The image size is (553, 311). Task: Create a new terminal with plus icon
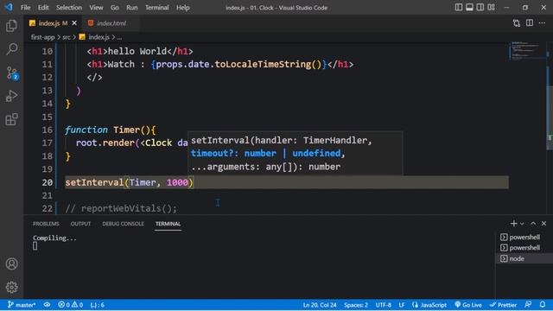(x=513, y=224)
